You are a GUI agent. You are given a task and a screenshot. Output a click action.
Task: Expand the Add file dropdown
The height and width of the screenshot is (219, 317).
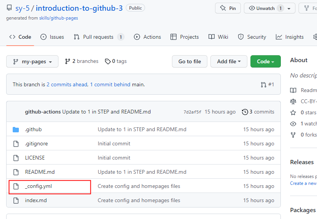click(229, 61)
